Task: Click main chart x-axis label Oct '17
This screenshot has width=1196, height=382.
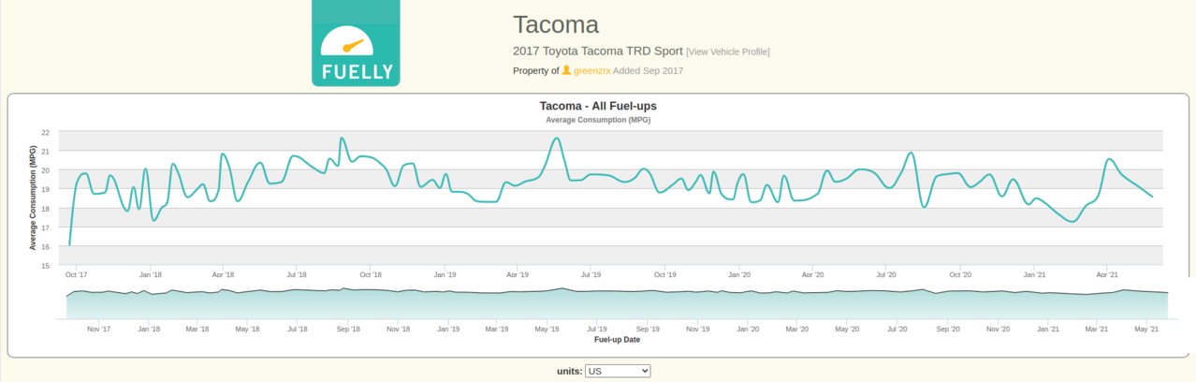Action: tap(77, 275)
